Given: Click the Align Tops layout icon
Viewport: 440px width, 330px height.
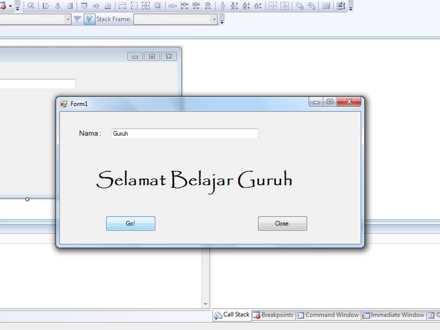Looking at the screenshot, I should click(x=84, y=5).
